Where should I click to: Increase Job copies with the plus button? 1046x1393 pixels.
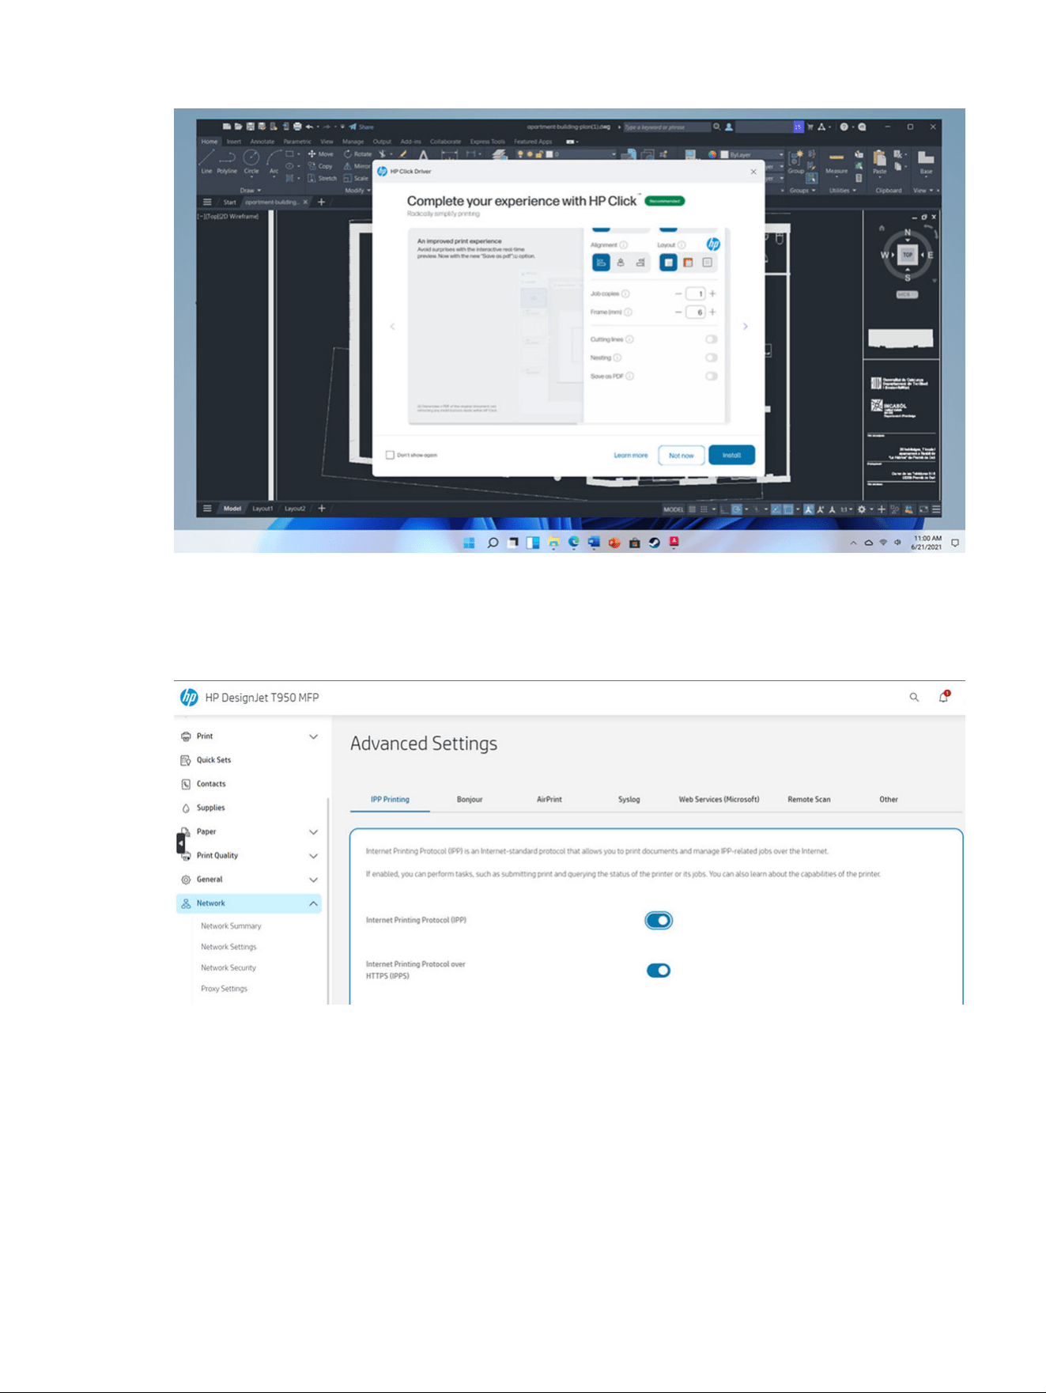712,293
